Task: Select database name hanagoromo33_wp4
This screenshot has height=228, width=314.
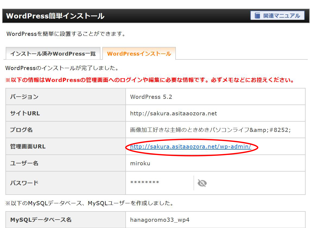Action: 160,220
